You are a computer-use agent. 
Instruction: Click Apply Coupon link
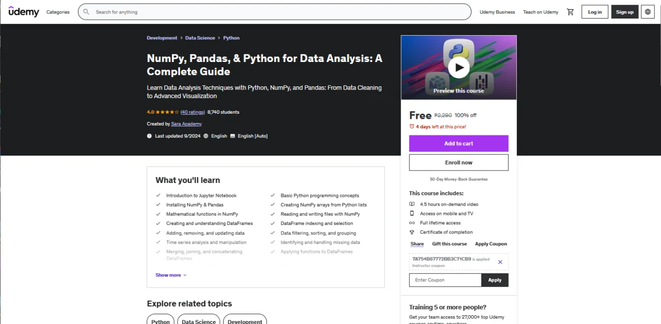491,244
